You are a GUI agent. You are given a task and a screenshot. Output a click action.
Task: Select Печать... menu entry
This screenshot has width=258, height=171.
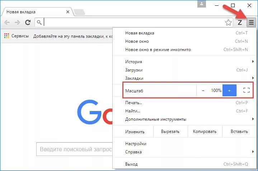tap(184, 103)
